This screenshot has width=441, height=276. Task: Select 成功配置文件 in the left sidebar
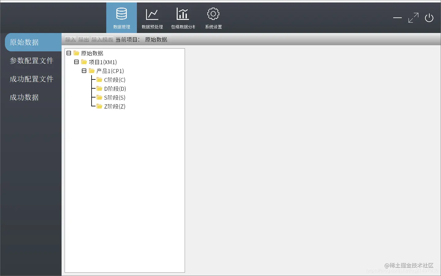(32, 79)
